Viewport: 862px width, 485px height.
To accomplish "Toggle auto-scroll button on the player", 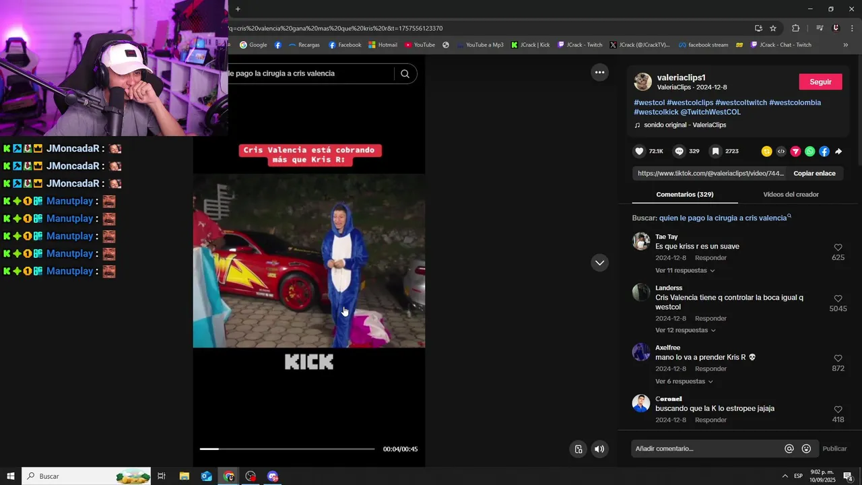I will tap(578, 449).
